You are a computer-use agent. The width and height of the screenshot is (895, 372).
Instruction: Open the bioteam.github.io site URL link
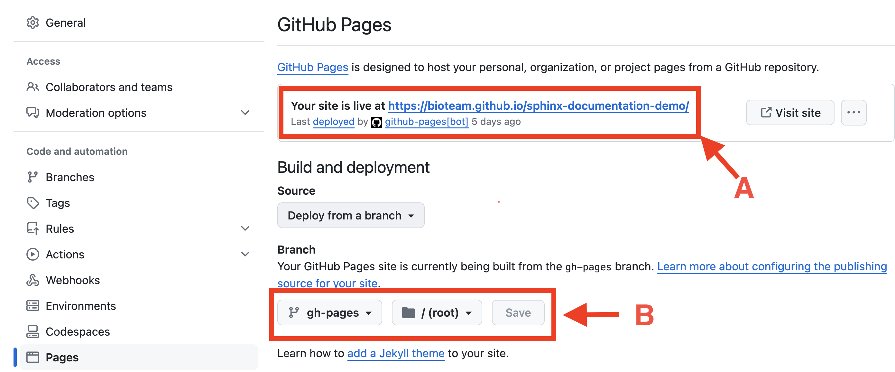coord(538,106)
